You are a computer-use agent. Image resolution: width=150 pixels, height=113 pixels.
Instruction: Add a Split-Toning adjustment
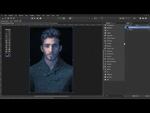[x=114, y=77]
